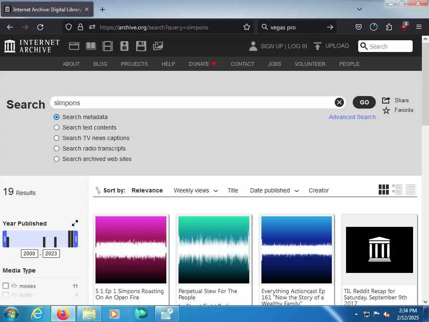The image size is (429, 322).
Task: Check the movies media type checkbox
Action: coord(6,286)
